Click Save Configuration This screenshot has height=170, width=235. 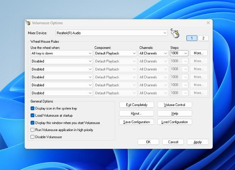click(x=136, y=122)
